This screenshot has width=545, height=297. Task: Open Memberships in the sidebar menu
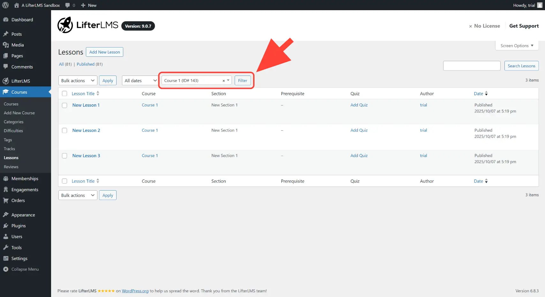[x=25, y=178]
